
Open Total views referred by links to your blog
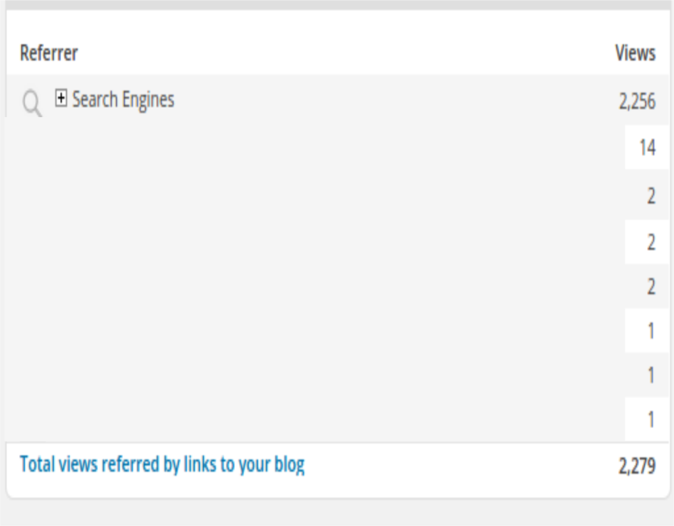pos(162,465)
